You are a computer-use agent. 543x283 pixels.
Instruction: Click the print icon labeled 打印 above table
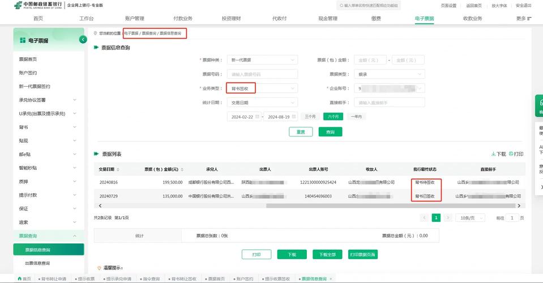click(516, 154)
